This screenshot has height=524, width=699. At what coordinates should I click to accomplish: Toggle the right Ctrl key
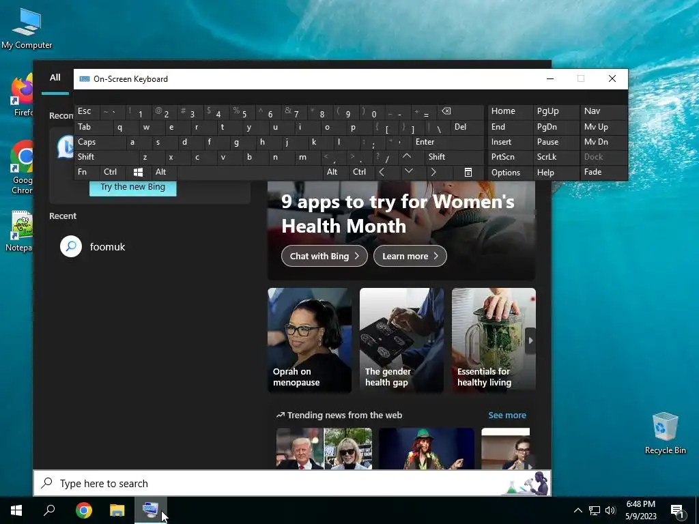click(362, 172)
